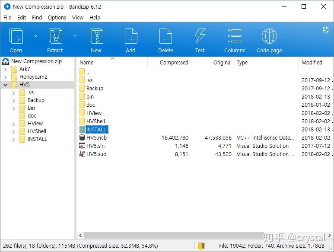Click the selected INSTALL folder icon in list
The width and height of the screenshot is (334, 252).
82,129
